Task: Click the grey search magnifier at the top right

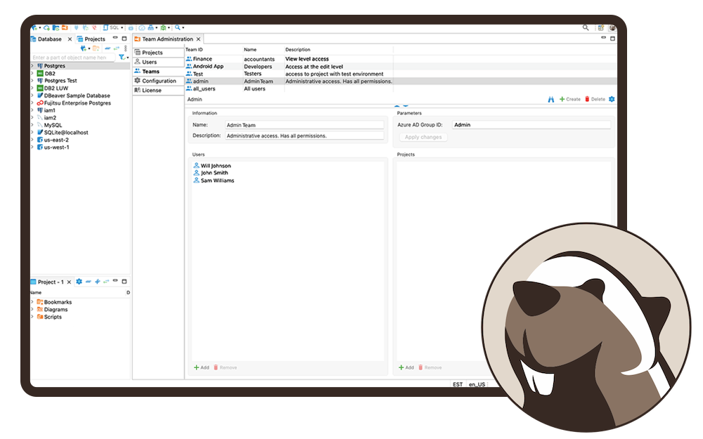Action: pyautogui.click(x=586, y=28)
